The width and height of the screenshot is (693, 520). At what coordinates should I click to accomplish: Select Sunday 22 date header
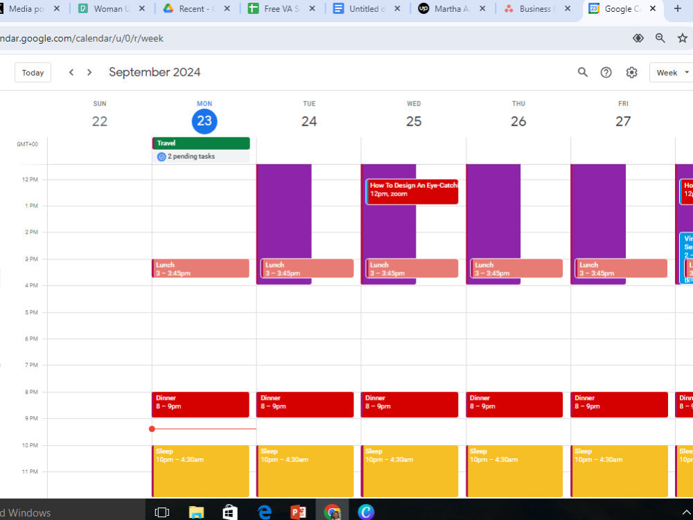point(99,121)
